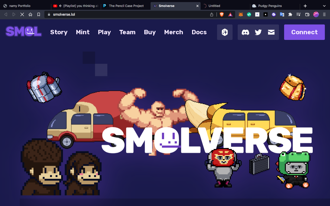The image size is (330, 206).
Task: Click the black triangle extension icon
Action: 266,14
